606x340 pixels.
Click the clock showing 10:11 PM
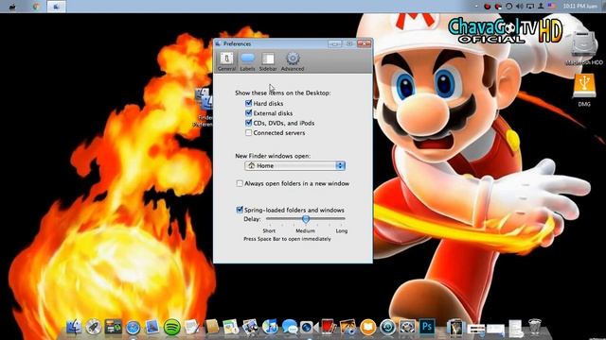coord(580,7)
